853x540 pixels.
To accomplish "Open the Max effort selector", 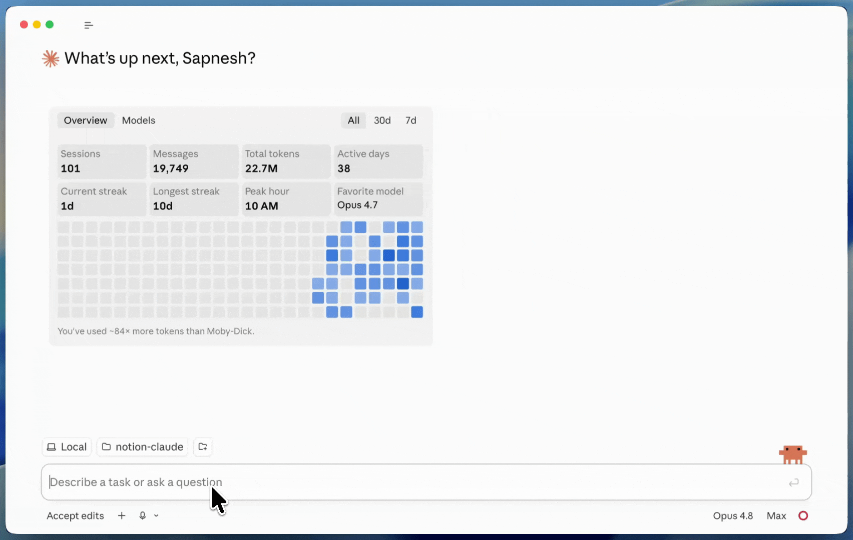I will click(776, 515).
